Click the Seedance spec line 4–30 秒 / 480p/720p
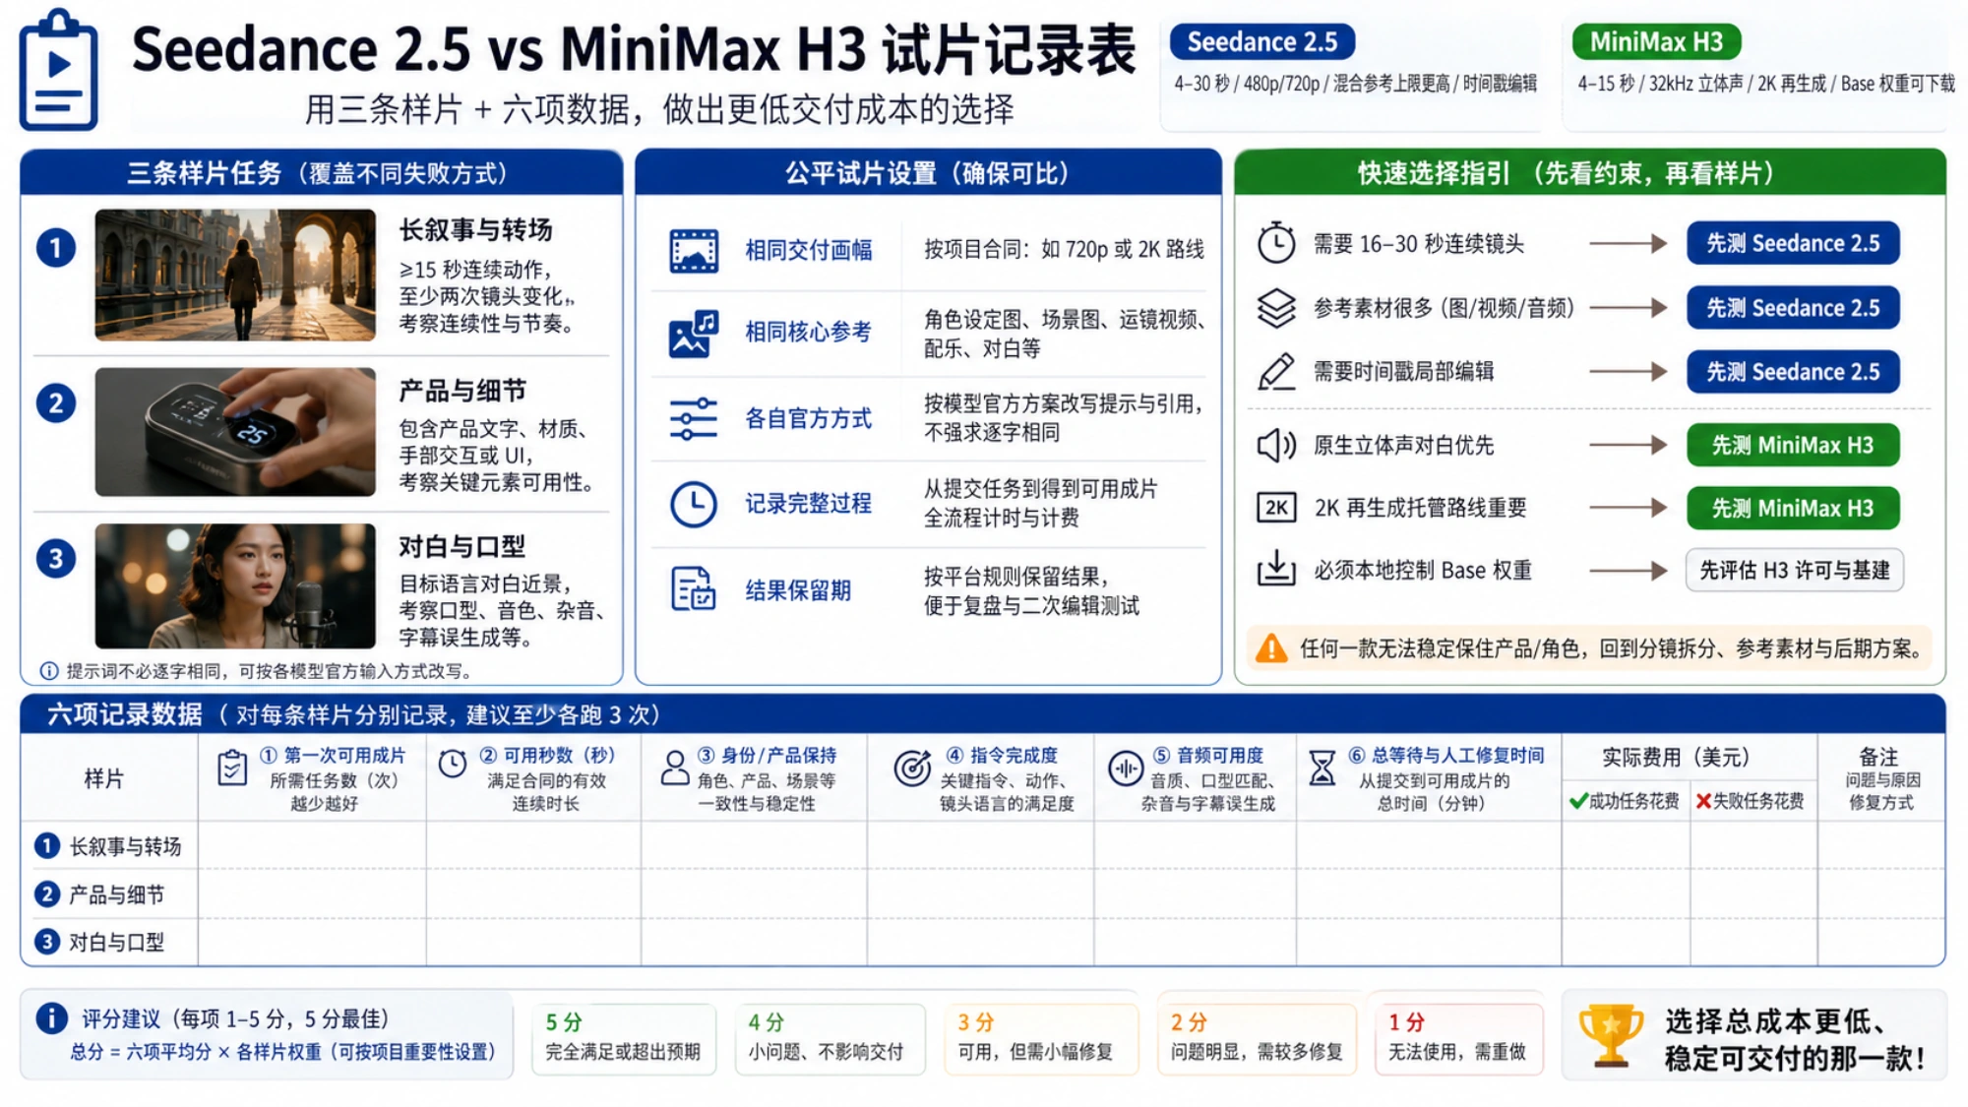The width and height of the screenshot is (1968, 1107). 1355,84
